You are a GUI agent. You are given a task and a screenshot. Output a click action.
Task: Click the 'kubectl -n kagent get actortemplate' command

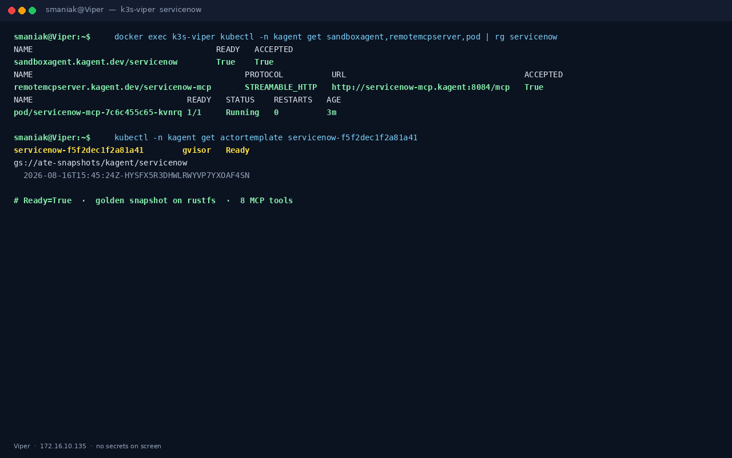[x=266, y=137]
